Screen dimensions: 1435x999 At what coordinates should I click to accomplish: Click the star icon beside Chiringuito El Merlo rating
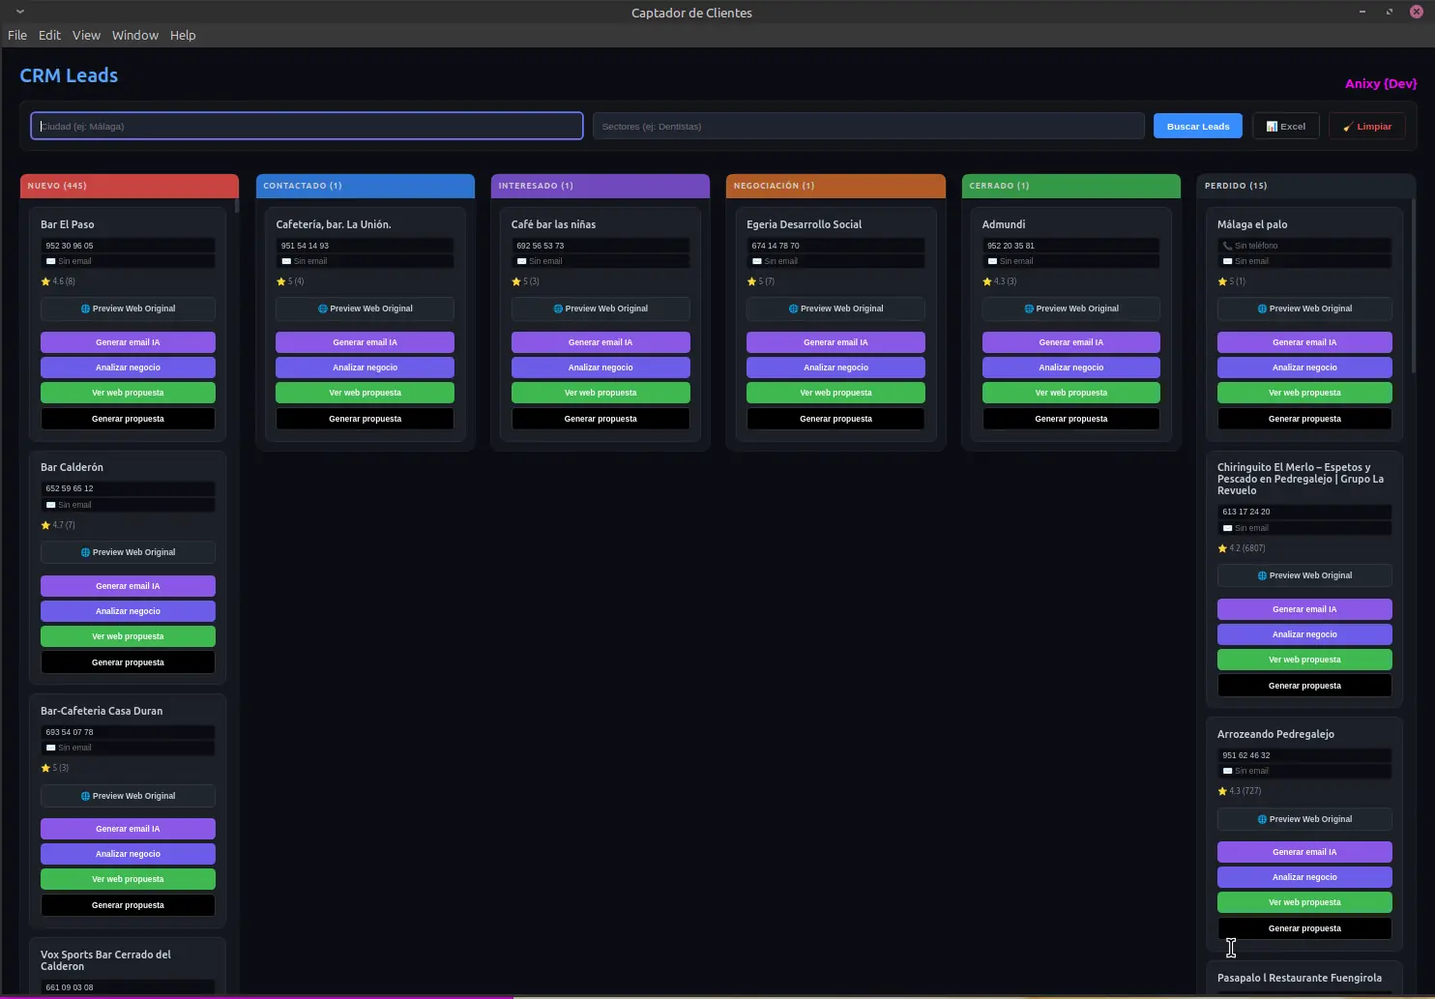[x=1222, y=548]
